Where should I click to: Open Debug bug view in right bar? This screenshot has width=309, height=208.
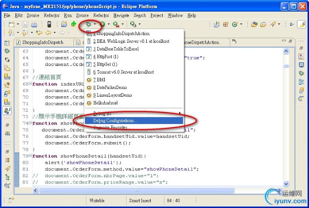(x=301, y=73)
